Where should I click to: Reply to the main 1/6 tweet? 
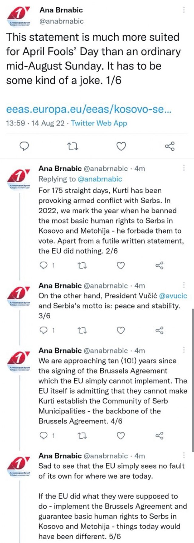[x=24, y=146]
